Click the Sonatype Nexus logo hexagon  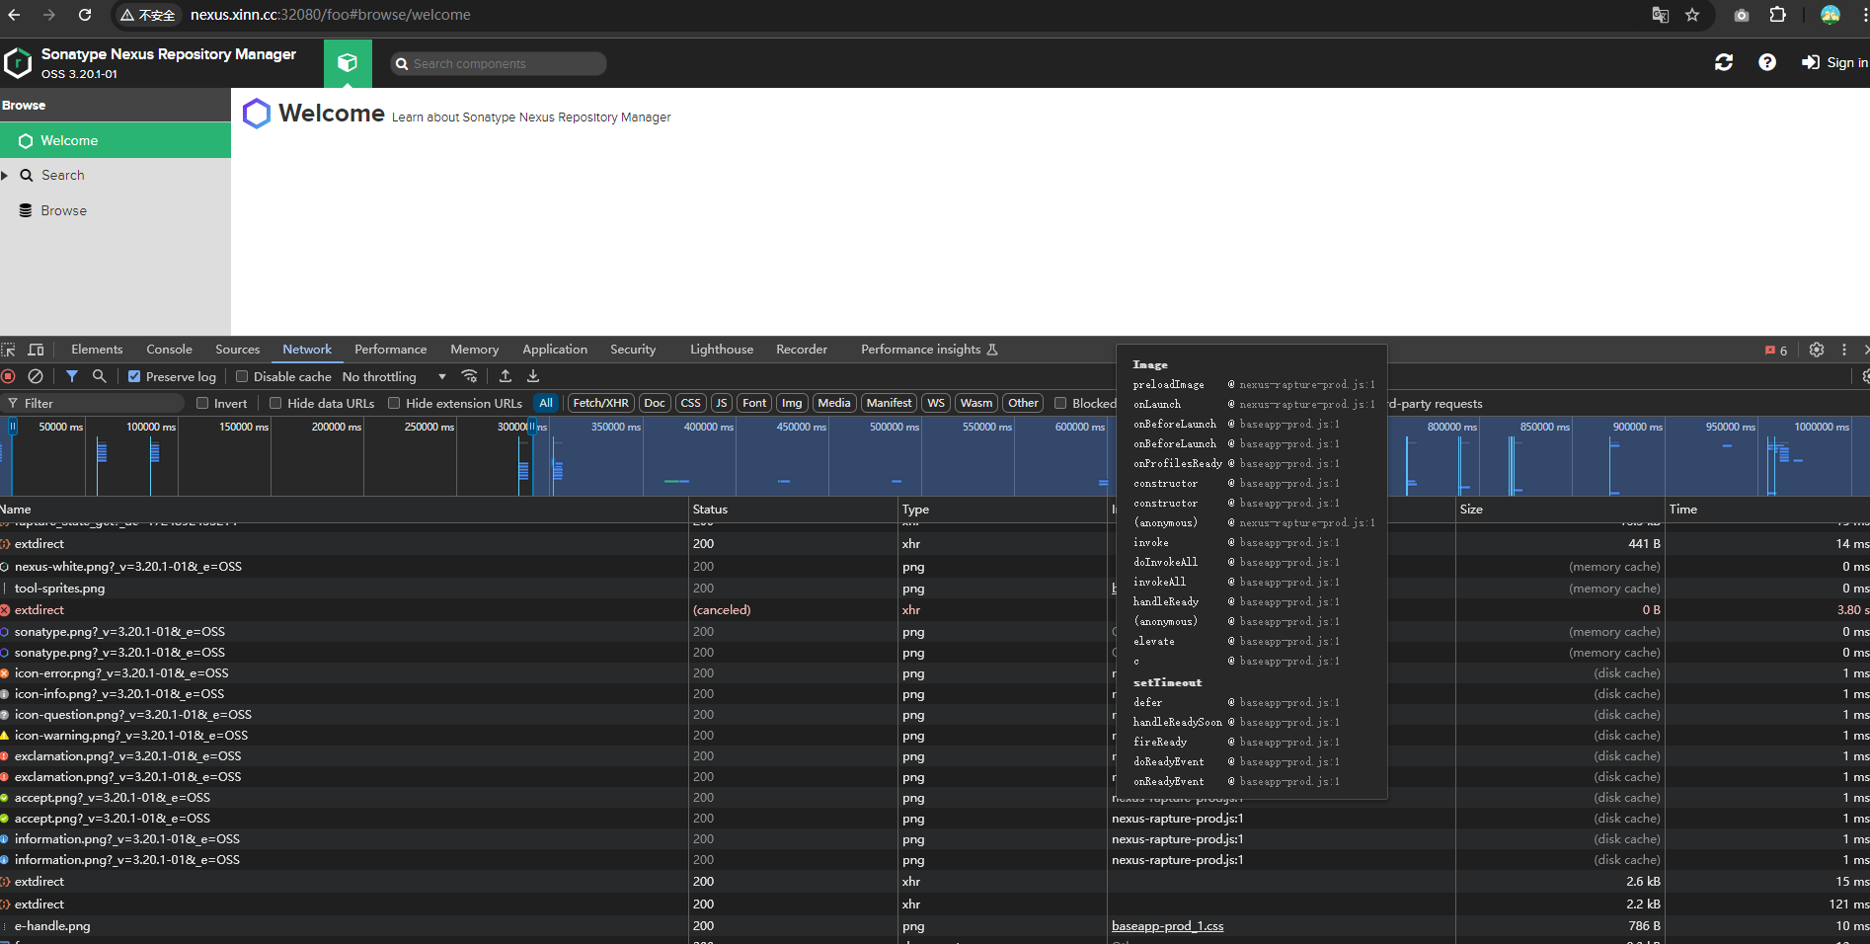click(18, 63)
